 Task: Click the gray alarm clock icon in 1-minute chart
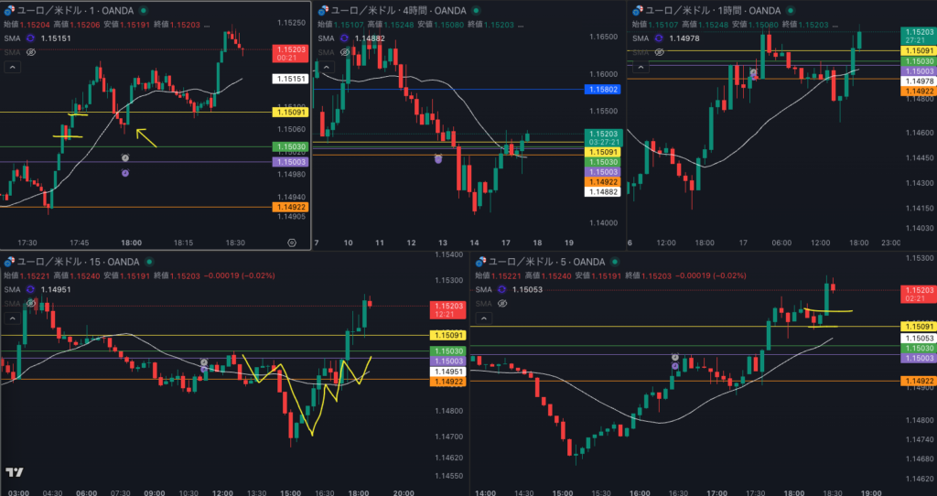pos(125,158)
